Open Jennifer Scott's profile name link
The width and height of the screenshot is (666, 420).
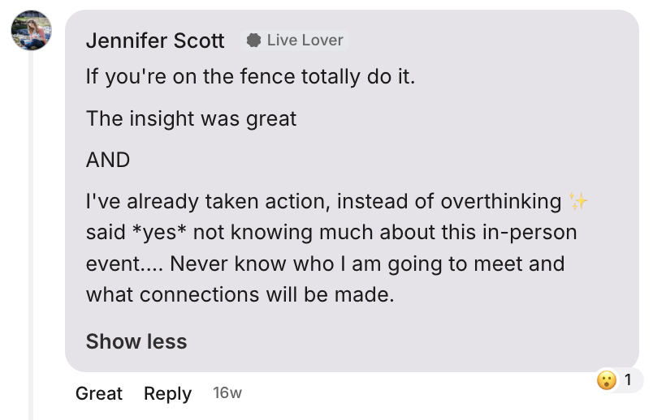click(155, 41)
